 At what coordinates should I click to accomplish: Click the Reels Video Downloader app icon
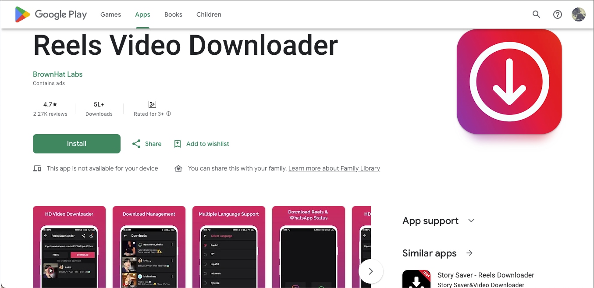[x=509, y=82]
